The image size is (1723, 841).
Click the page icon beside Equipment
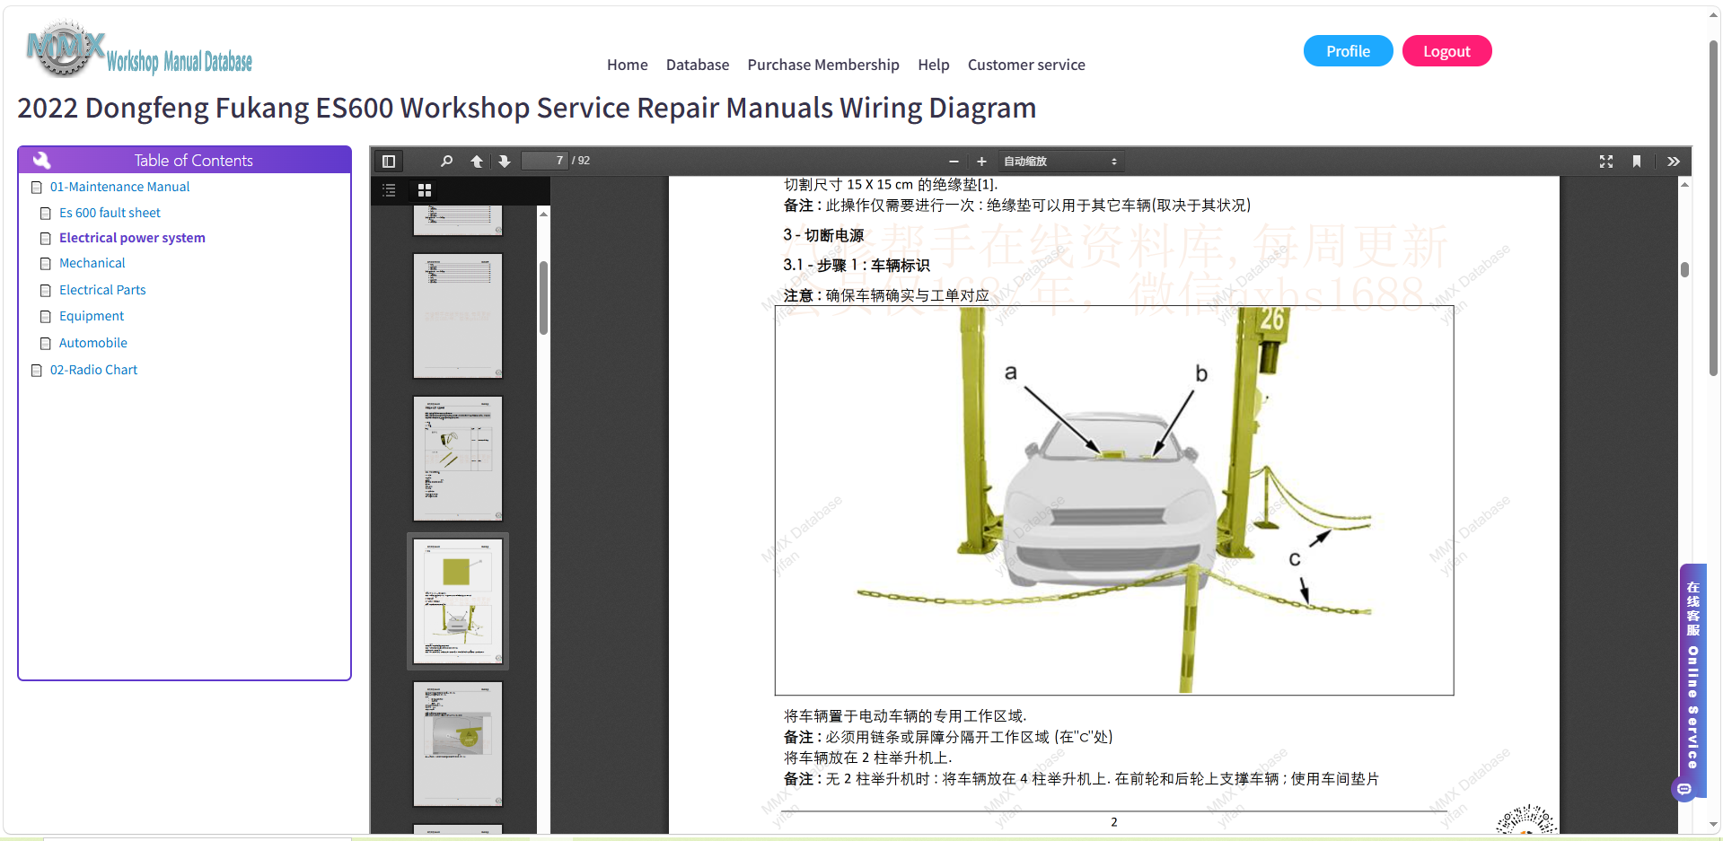click(x=46, y=317)
